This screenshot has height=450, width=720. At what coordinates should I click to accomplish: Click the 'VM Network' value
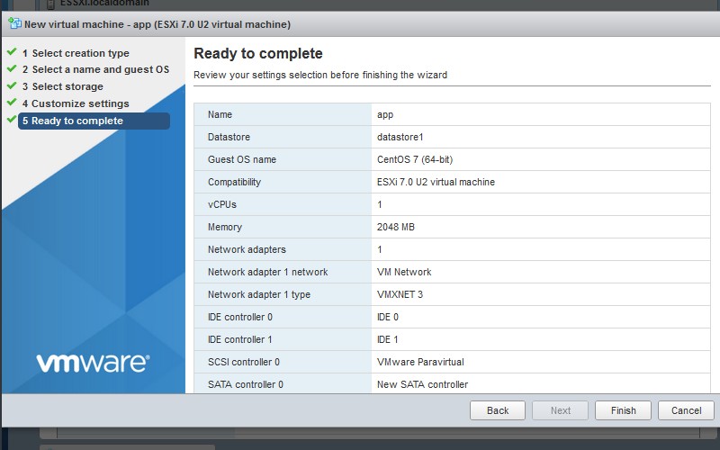click(404, 272)
